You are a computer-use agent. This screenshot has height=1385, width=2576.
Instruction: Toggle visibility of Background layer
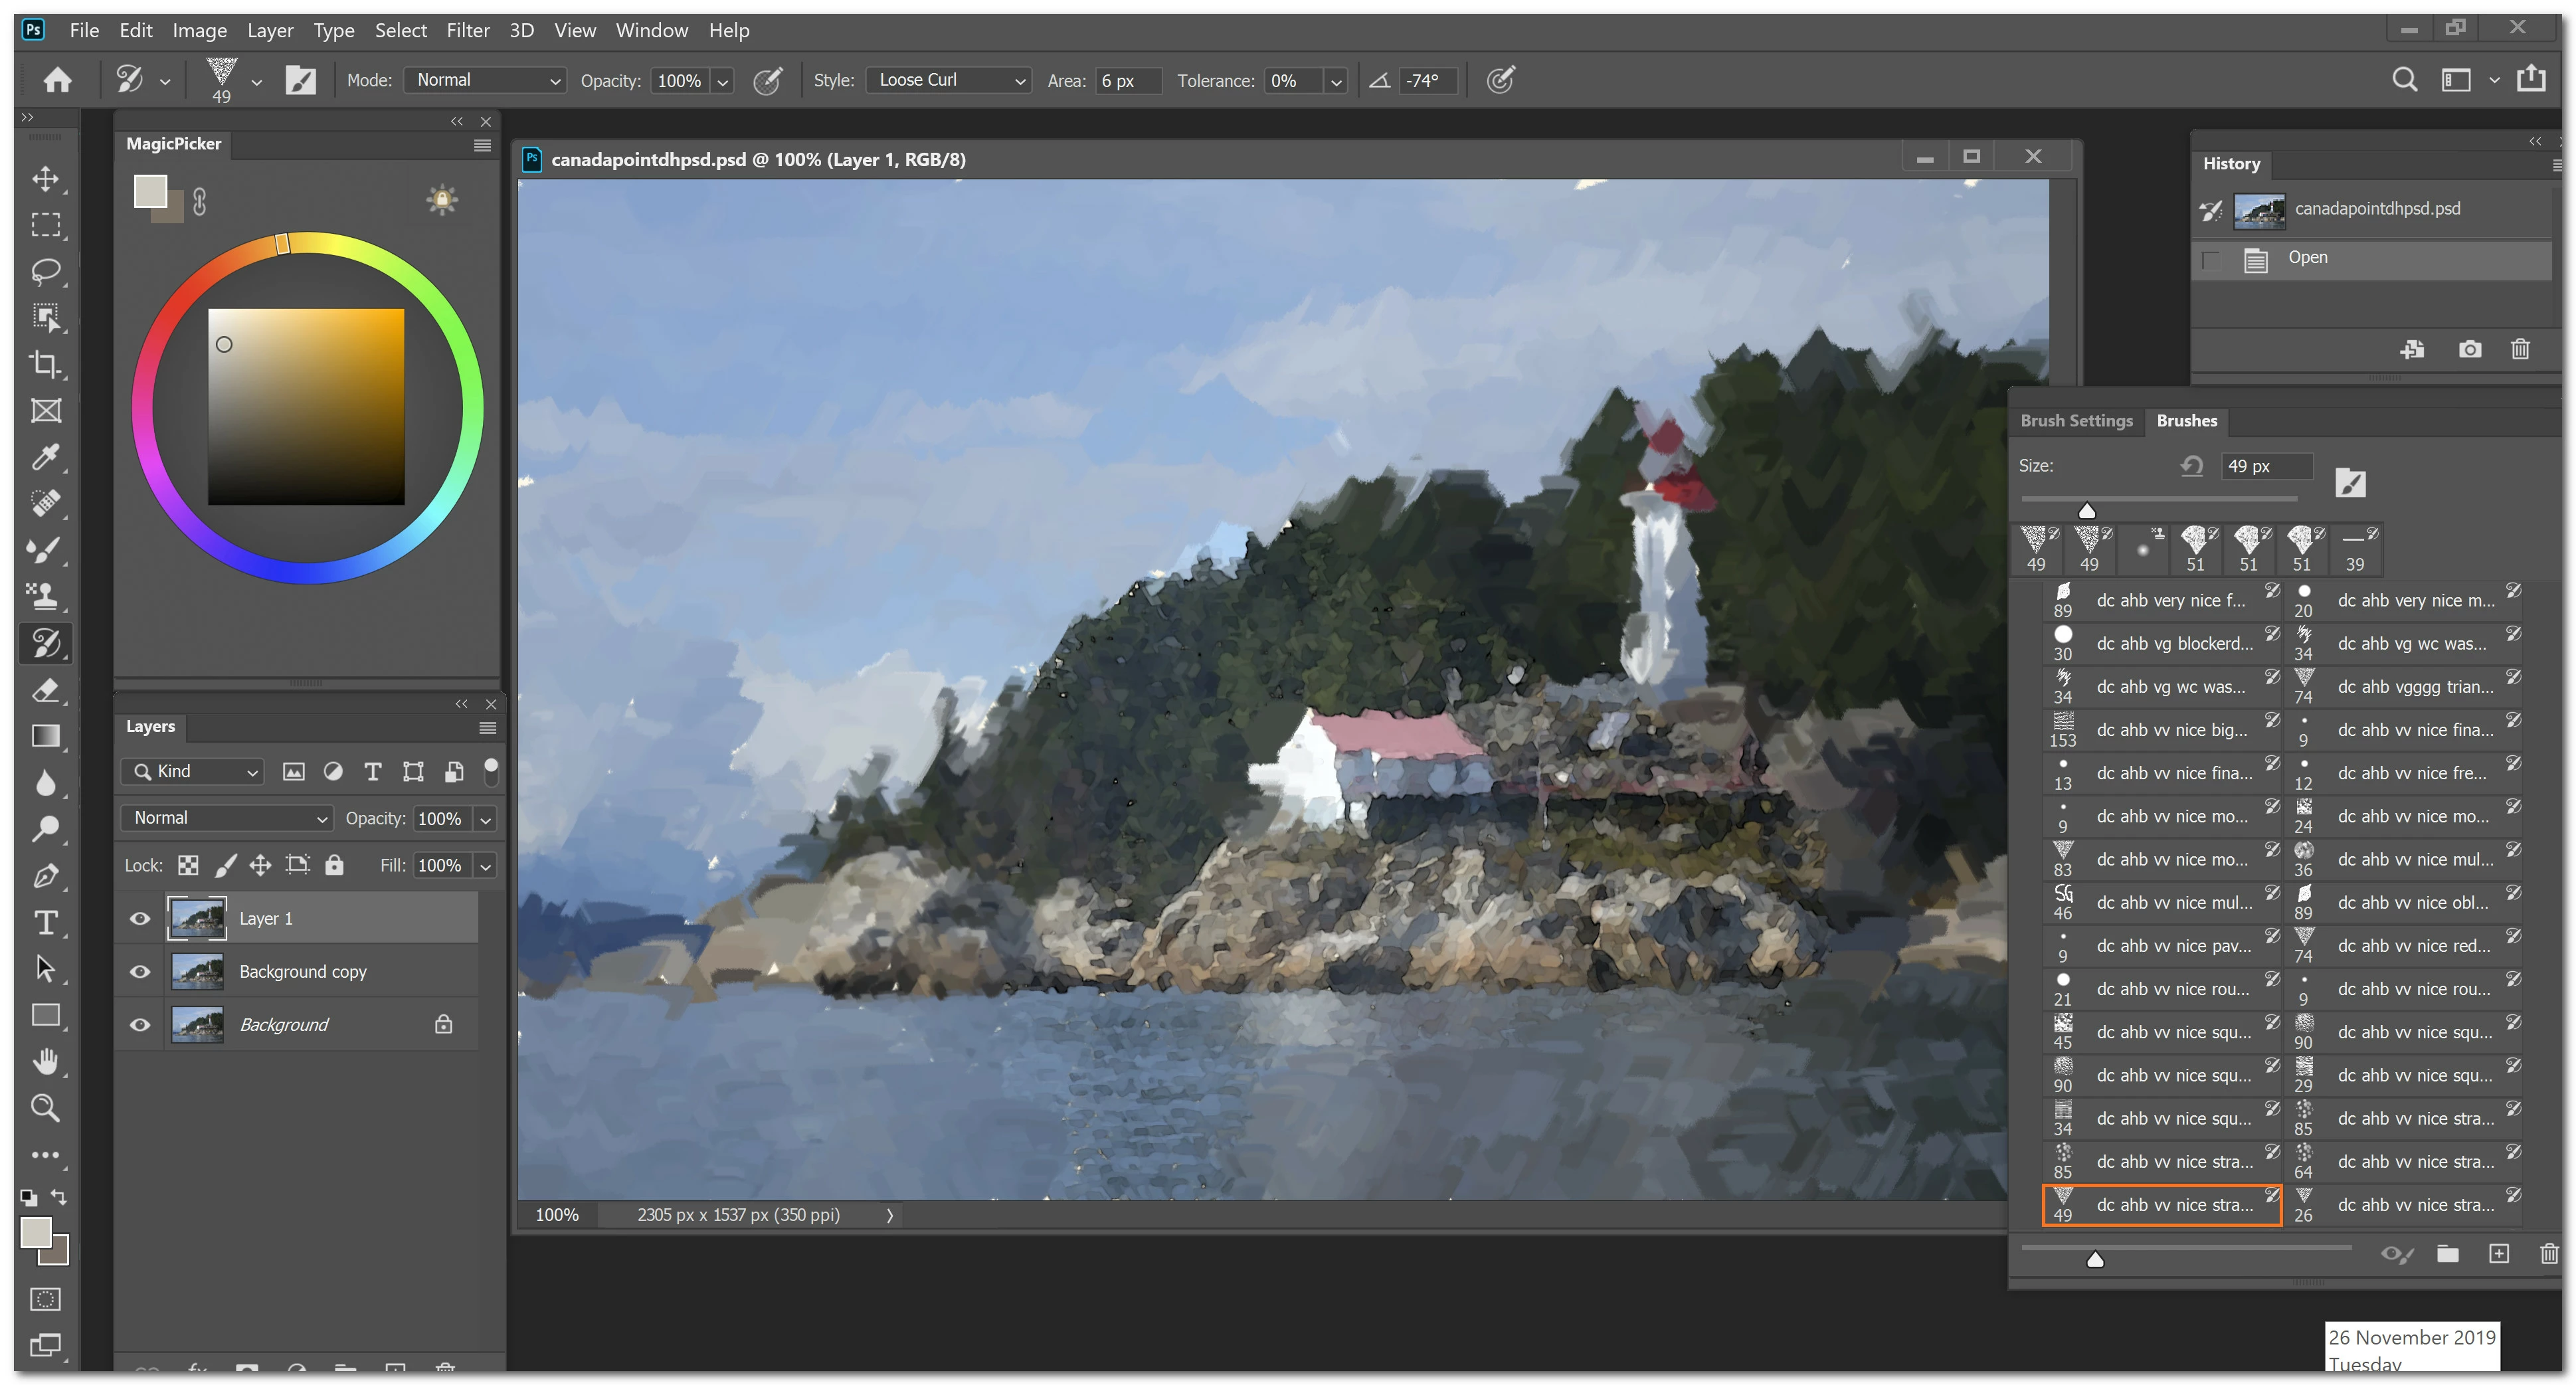coord(140,1024)
